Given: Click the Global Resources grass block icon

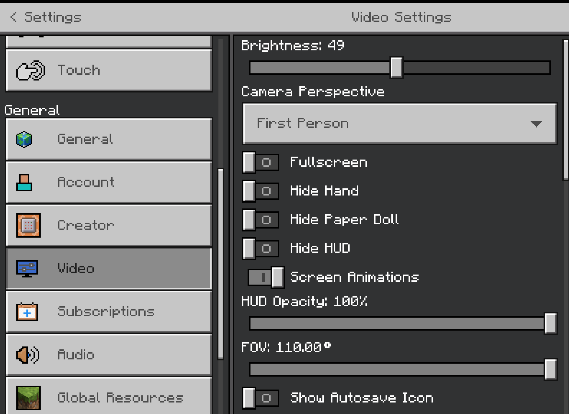Looking at the screenshot, I should tap(28, 398).
